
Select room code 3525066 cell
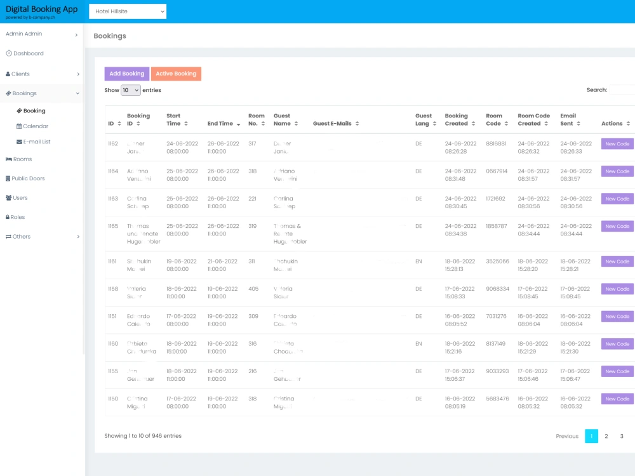pyautogui.click(x=497, y=261)
